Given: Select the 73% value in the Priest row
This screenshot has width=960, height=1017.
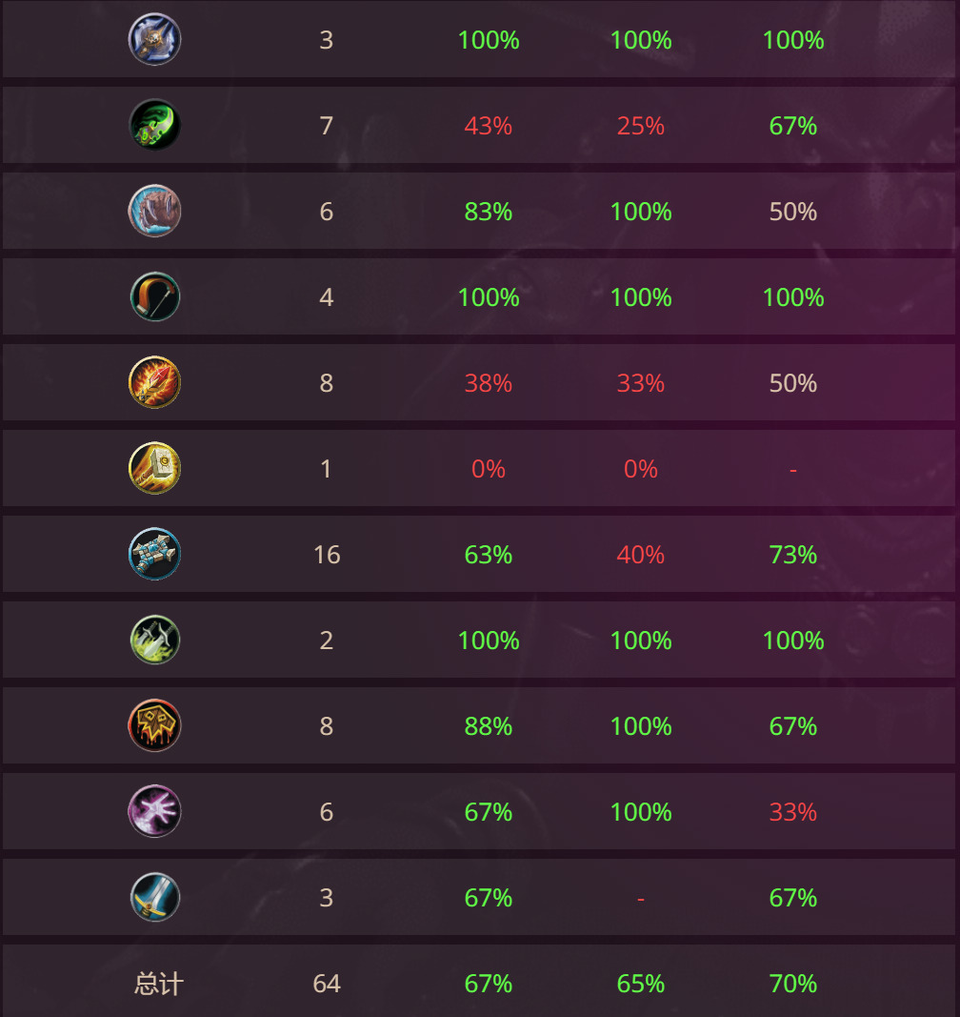Looking at the screenshot, I should 792,555.
